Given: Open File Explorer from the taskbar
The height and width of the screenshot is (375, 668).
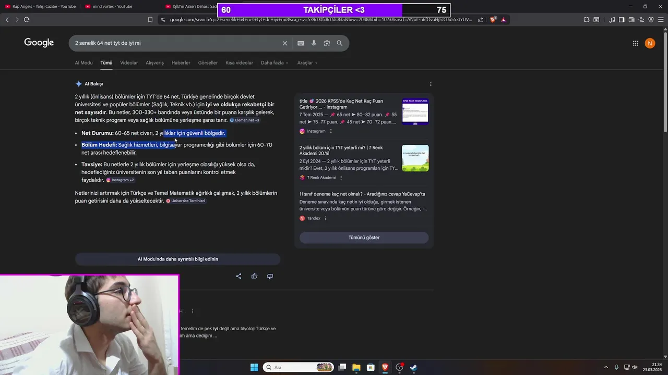Looking at the screenshot, I should (x=356, y=367).
